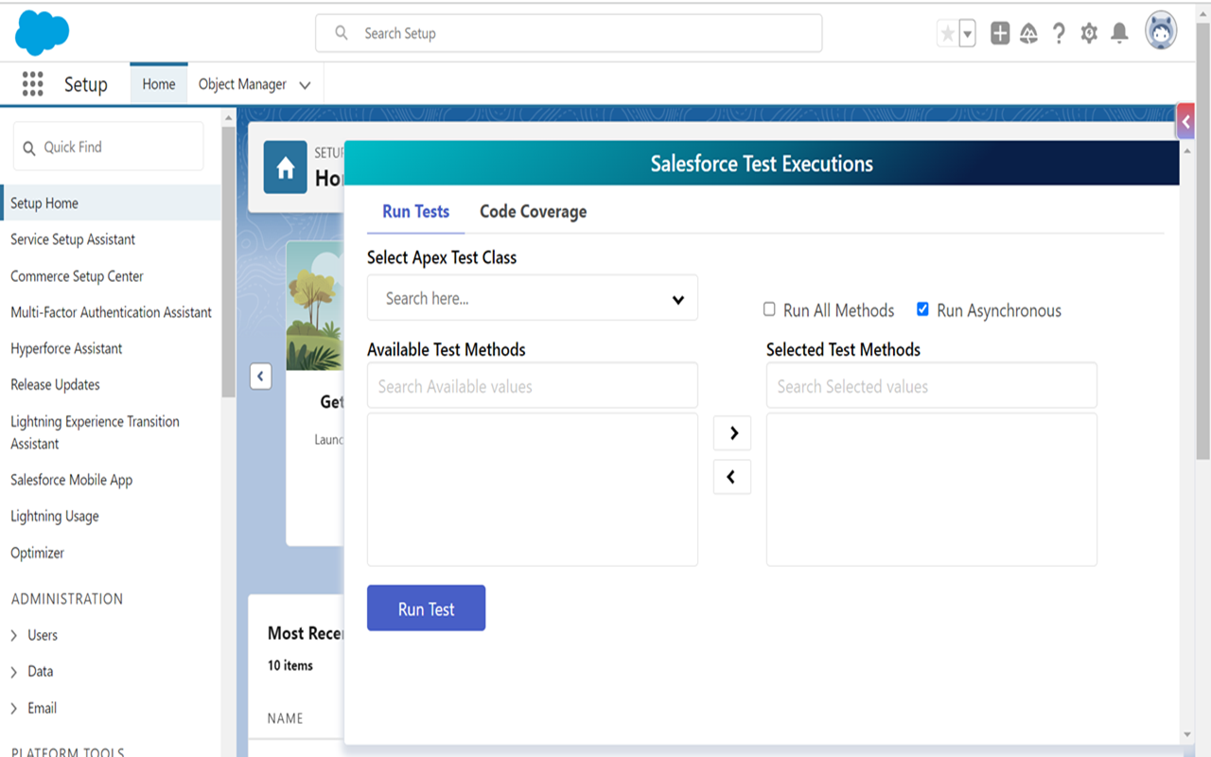Expand the Email section
This screenshot has height=757, width=1211.
[x=14, y=709]
